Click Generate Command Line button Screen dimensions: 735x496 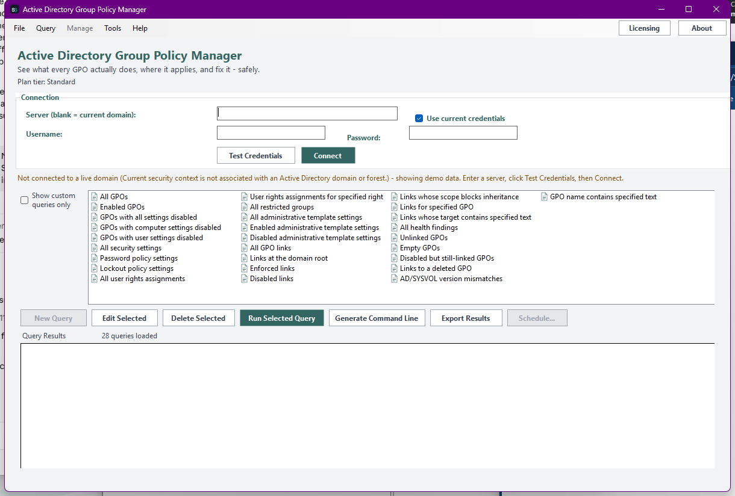click(377, 318)
